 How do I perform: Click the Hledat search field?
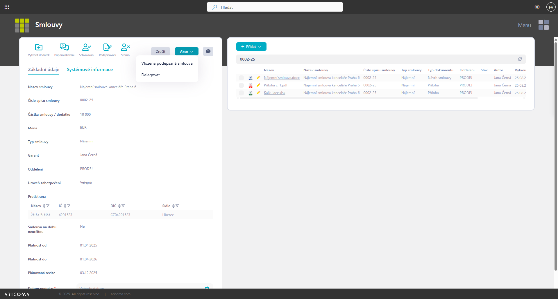(275, 7)
